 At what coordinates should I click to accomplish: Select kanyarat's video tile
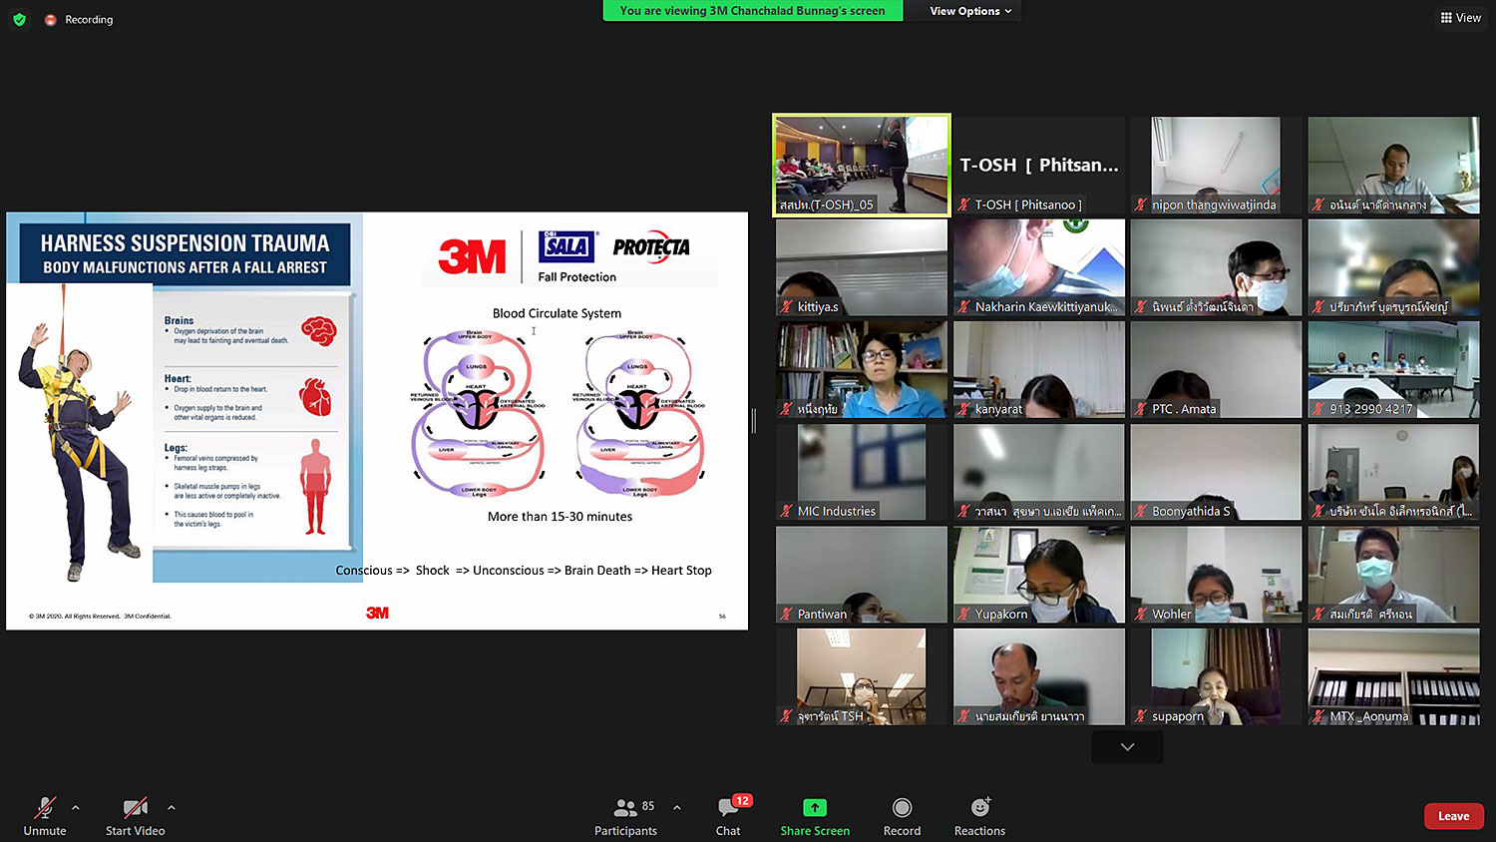(x=1039, y=370)
